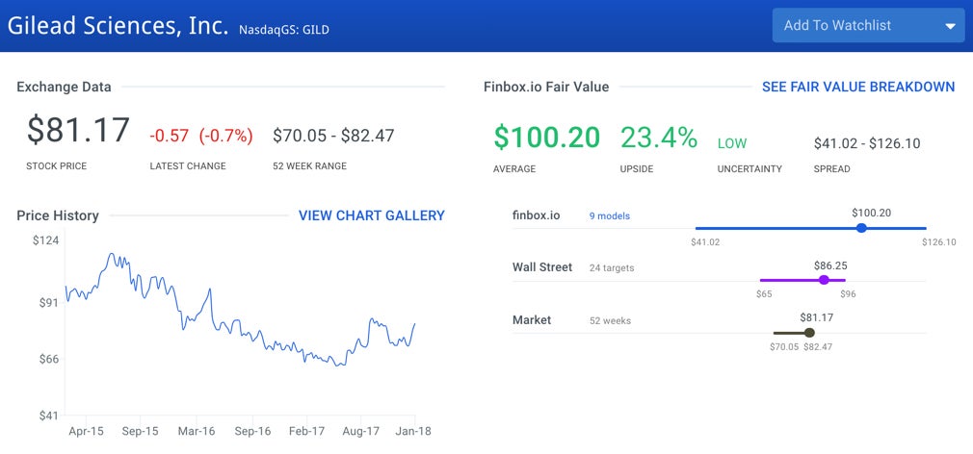Click the 23.4% upside figure
Image resolution: width=973 pixels, height=454 pixels.
tap(659, 138)
